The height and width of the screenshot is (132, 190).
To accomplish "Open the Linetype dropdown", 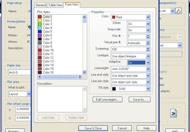I will pos(148,56).
